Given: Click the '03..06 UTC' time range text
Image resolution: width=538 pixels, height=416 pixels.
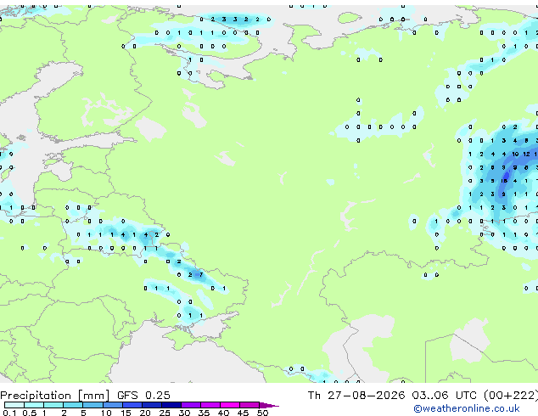Looking at the screenshot, I should (444, 396).
